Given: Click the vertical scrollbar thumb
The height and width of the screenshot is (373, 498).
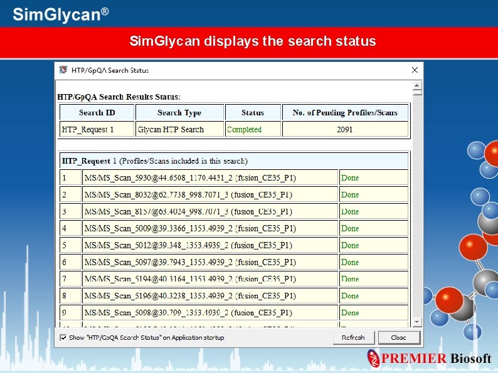Looking at the screenshot, I should click(x=417, y=92).
